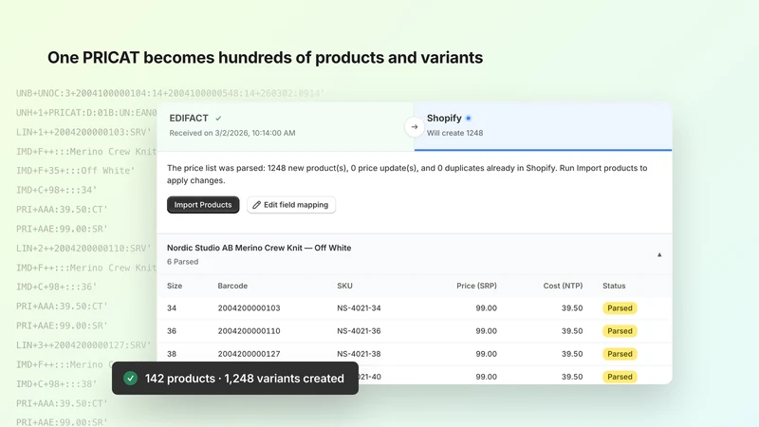759x427 pixels.
Task: Click the 142 products variants created toast
Action: [x=235, y=378]
